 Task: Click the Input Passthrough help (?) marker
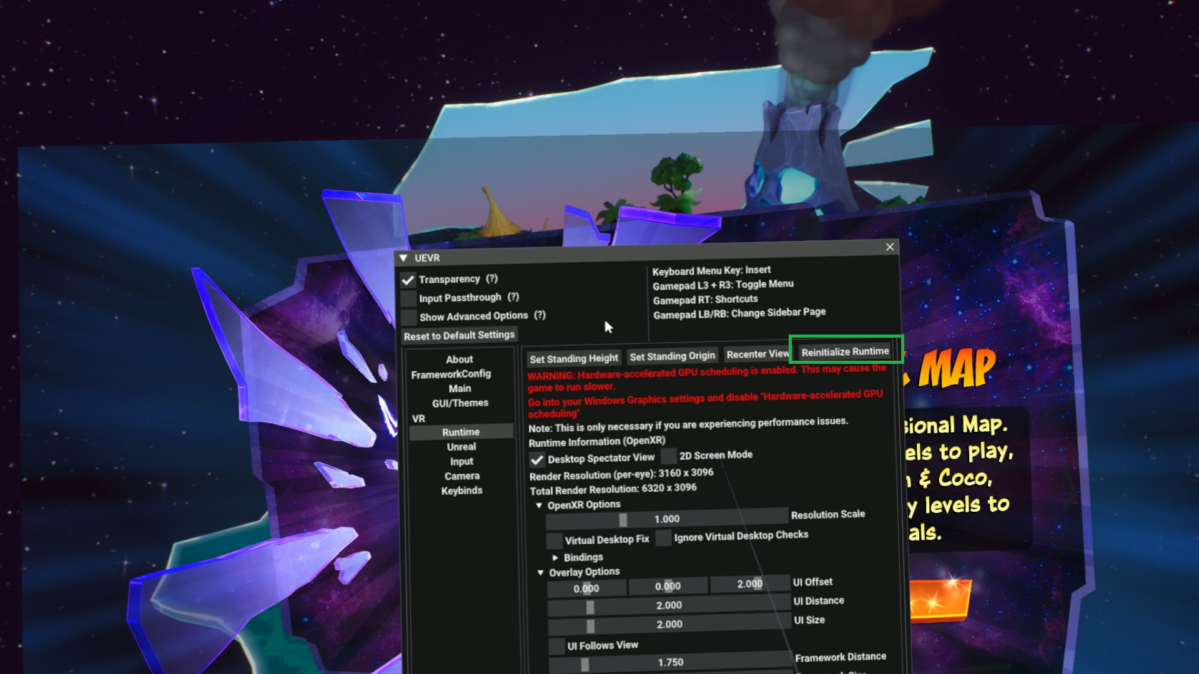[513, 297]
